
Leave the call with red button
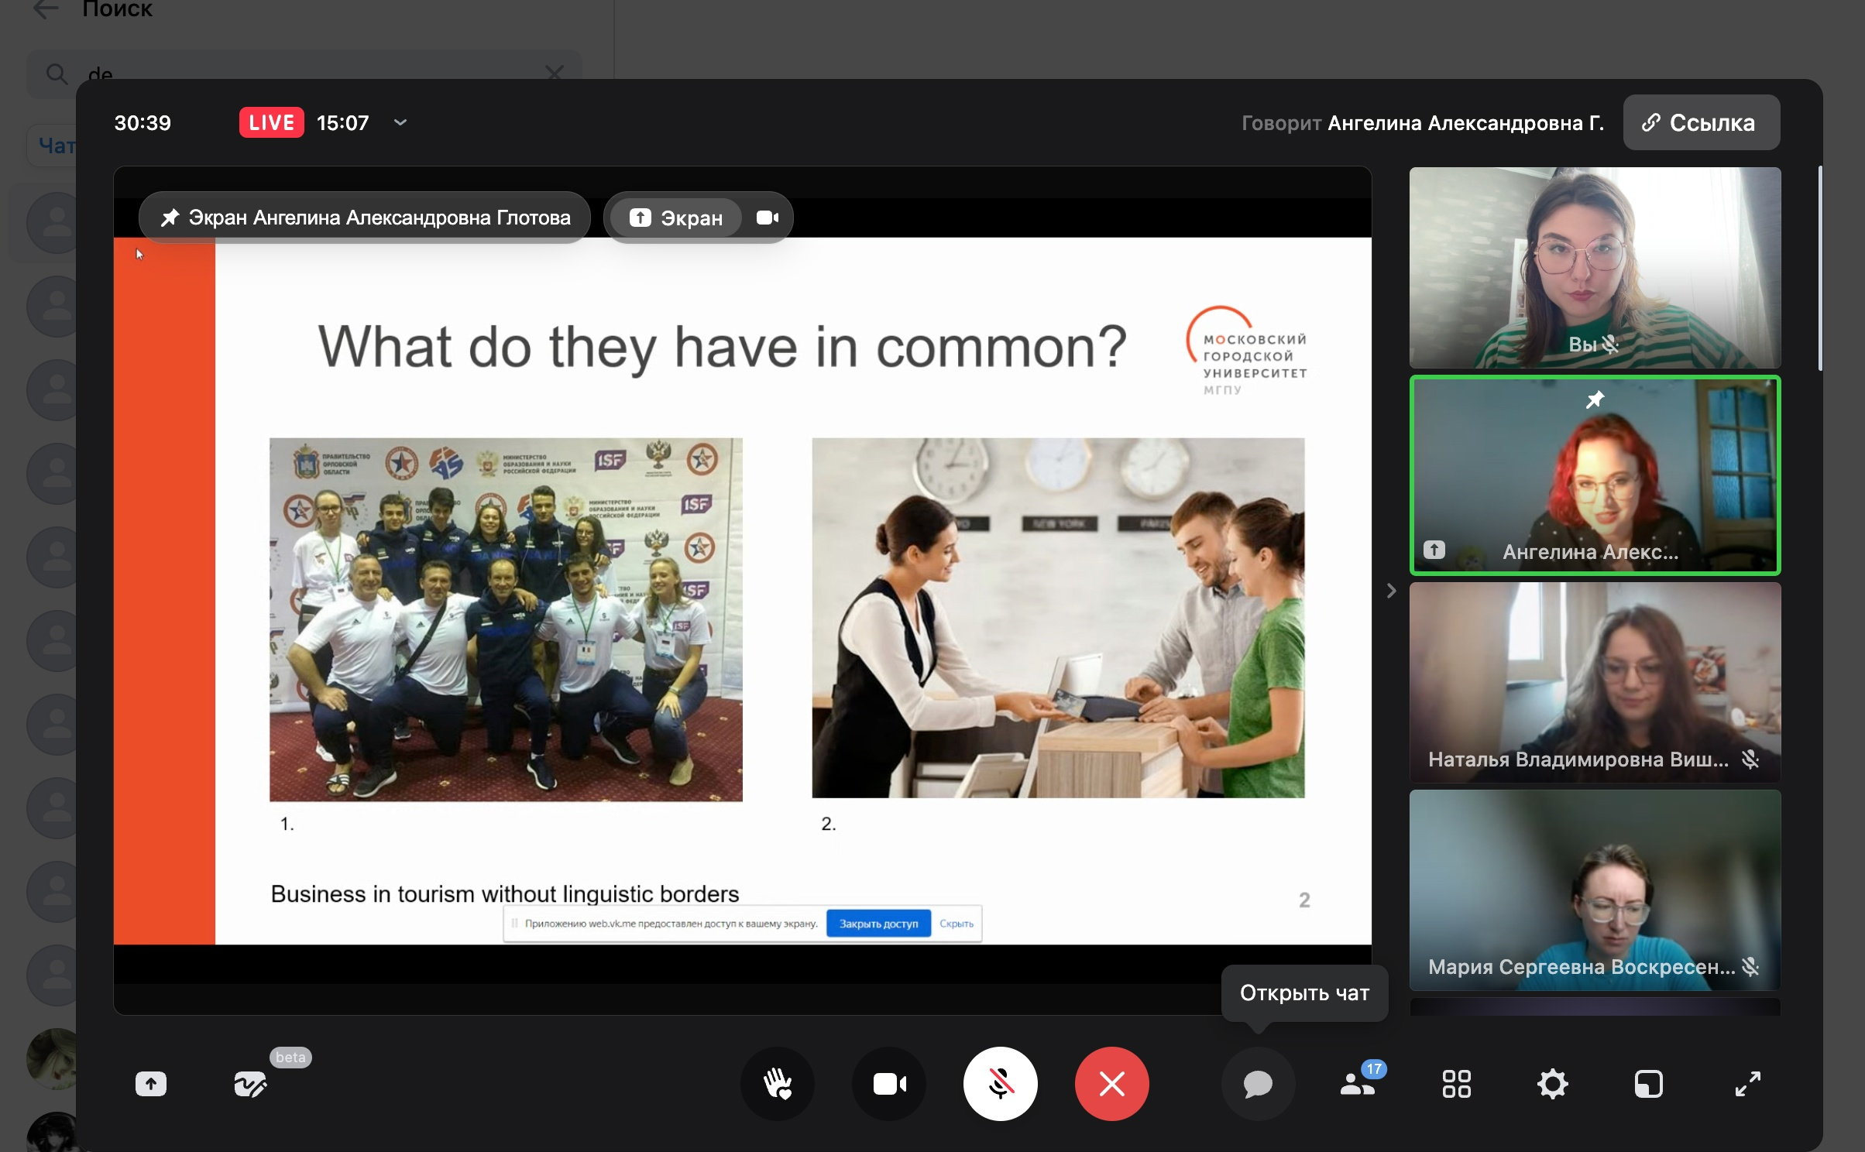[1111, 1084]
